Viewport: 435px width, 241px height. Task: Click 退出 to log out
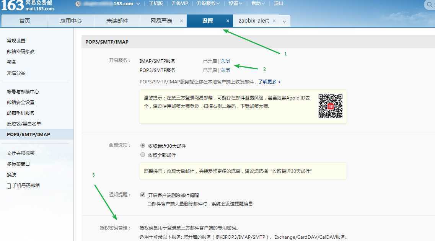point(279,3)
